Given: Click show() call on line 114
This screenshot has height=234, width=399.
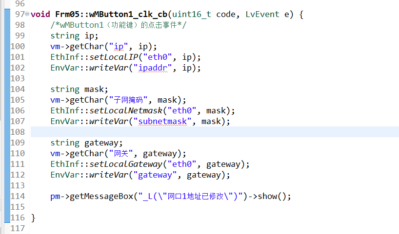Looking at the screenshot, I should (x=272, y=197).
